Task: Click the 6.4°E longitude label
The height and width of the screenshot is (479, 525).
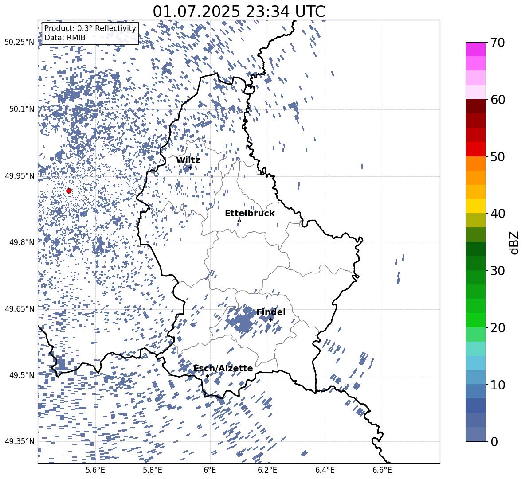Action: pos(325,470)
